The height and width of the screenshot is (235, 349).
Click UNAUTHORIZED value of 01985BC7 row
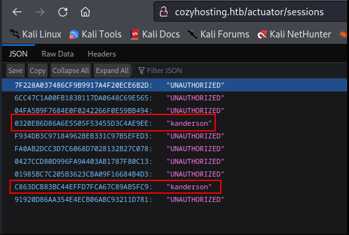[195, 174]
